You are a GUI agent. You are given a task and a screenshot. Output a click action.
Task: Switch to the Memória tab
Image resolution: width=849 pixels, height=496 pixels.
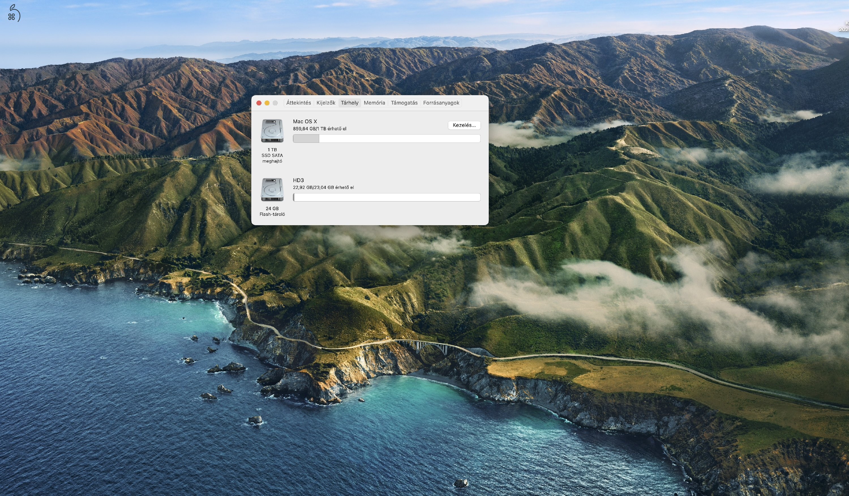(374, 103)
